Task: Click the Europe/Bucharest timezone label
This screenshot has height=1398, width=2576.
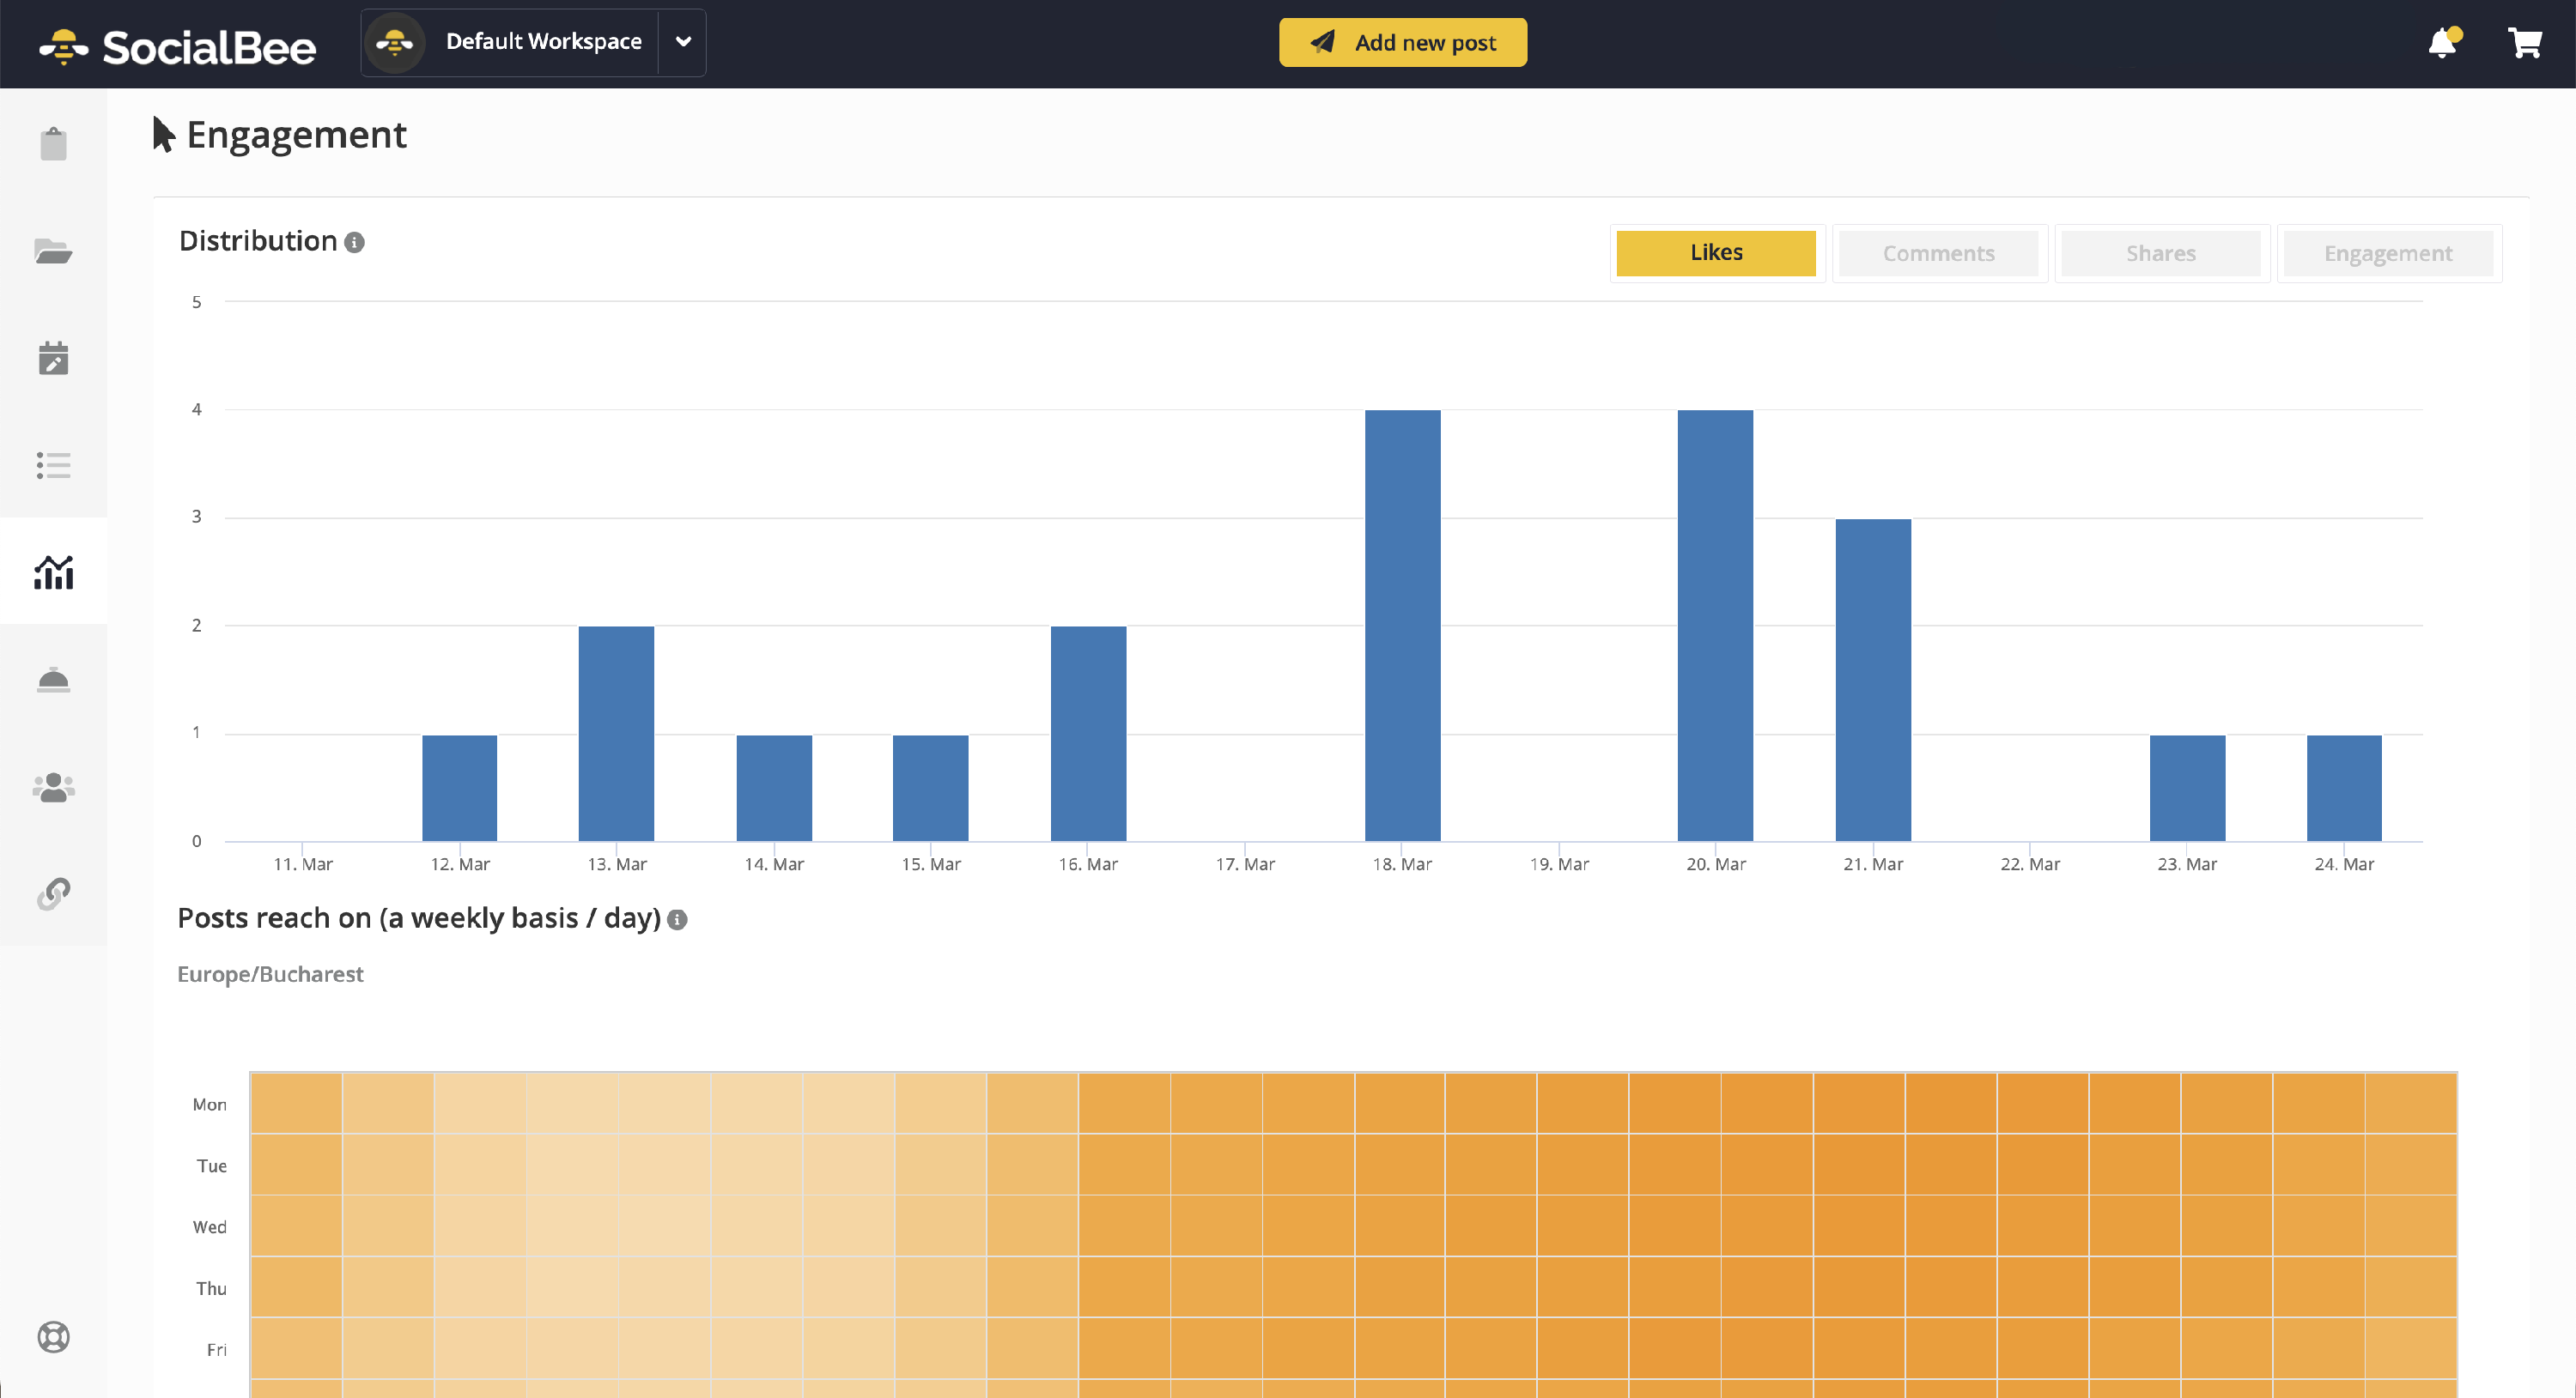Action: (270, 974)
